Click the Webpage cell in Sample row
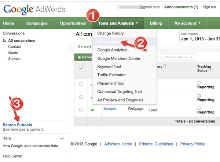This screenshot has height=162, width=220. pos(136,109)
